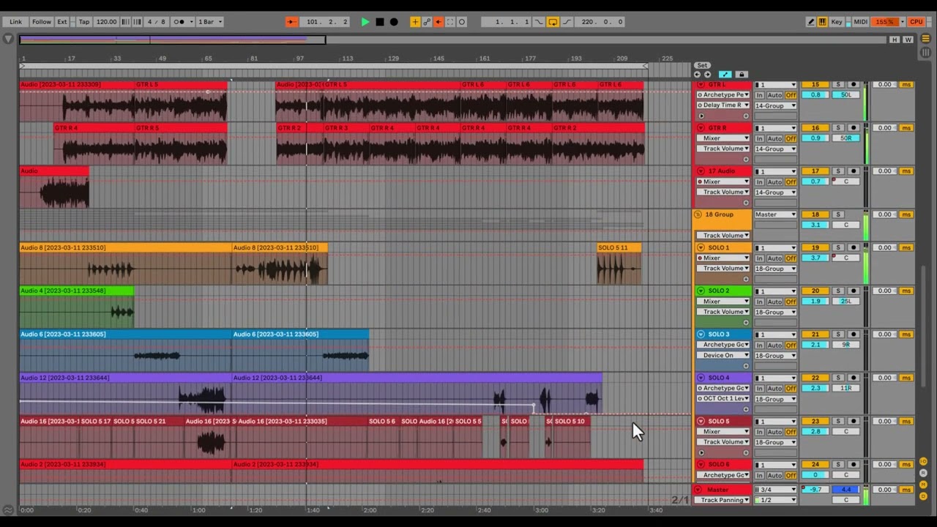
Task: Toggle the arrangement Loop switch
Action: click(x=553, y=22)
